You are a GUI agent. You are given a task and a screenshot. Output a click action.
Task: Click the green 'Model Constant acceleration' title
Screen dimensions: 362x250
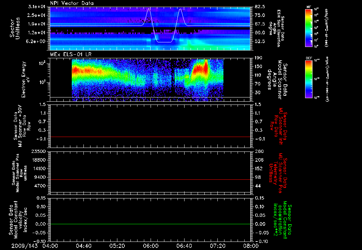[282, 220]
